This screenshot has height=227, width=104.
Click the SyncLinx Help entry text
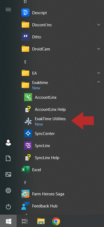point(47,158)
